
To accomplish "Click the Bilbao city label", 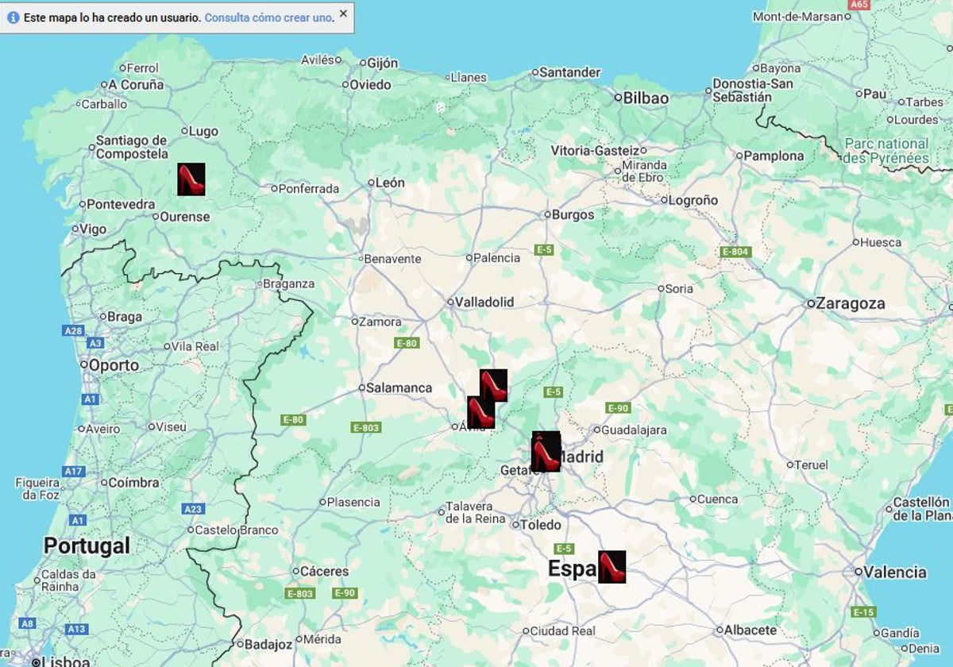I will (646, 98).
